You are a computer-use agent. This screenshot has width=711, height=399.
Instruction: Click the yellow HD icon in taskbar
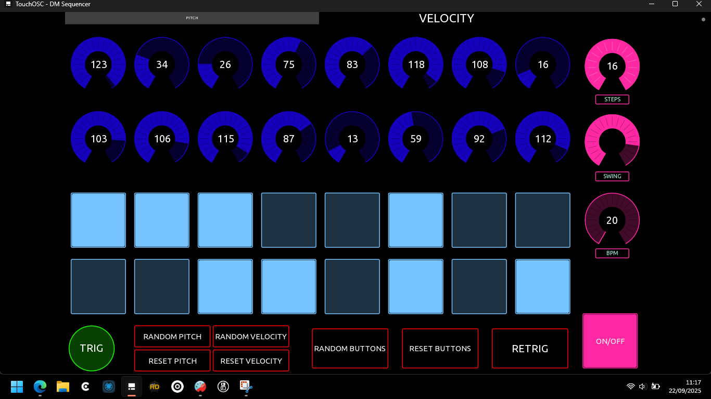pos(155,387)
